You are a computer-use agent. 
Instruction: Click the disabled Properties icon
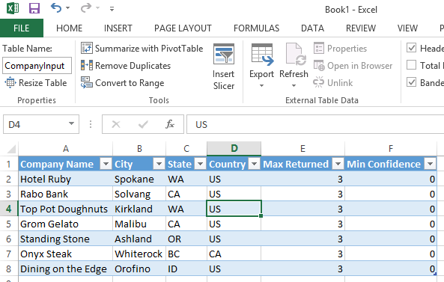click(x=319, y=48)
